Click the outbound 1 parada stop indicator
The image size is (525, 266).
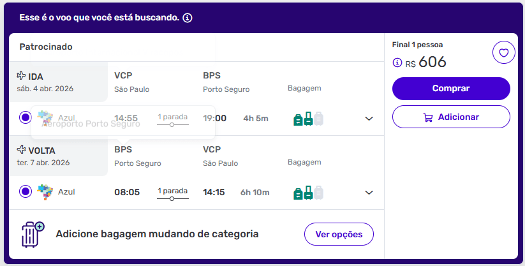click(173, 120)
